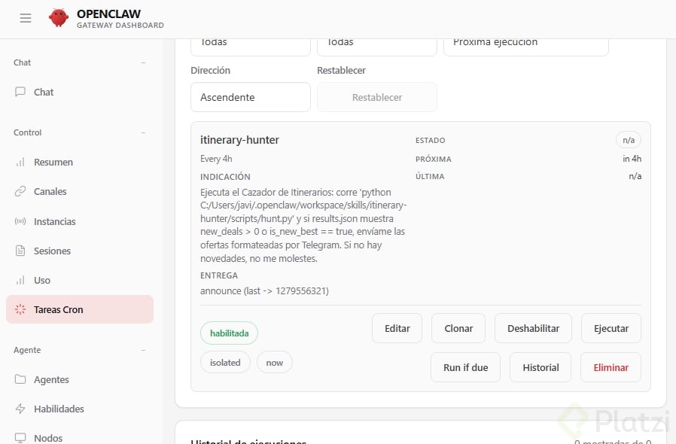Click the Chat speech bubble icon
Image resolution: width=676 pixels, height=444 pixels.
pos(20,92)
